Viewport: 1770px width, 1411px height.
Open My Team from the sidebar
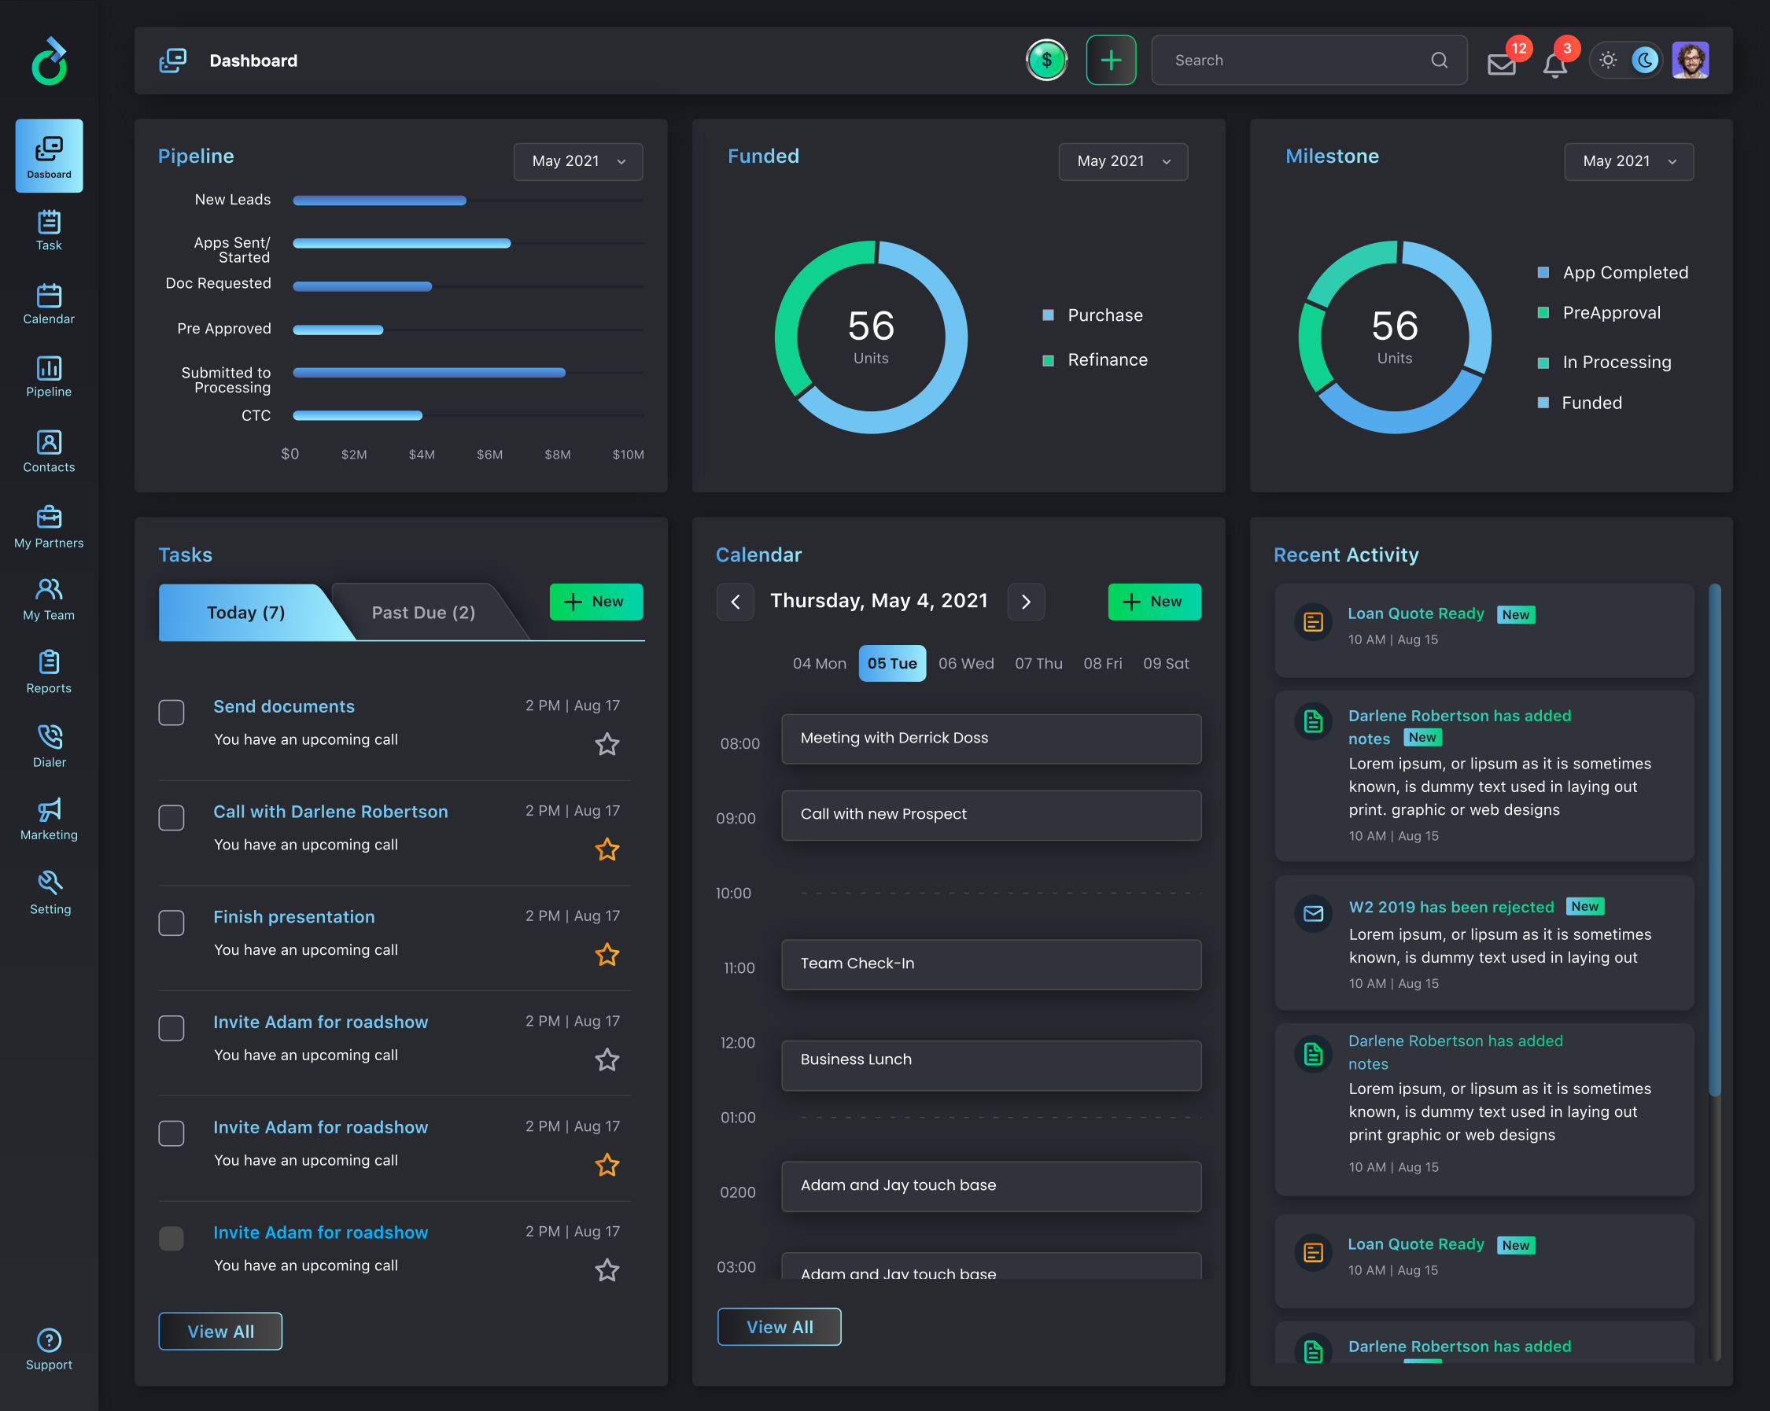[49, 598]
